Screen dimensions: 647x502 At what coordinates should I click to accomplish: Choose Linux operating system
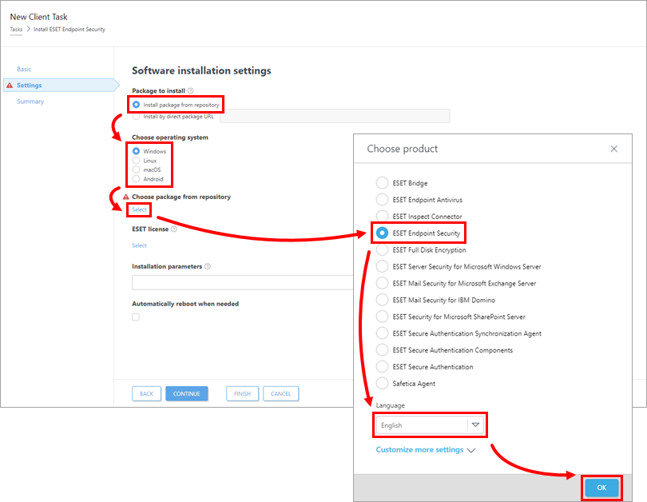pos(136,160)
